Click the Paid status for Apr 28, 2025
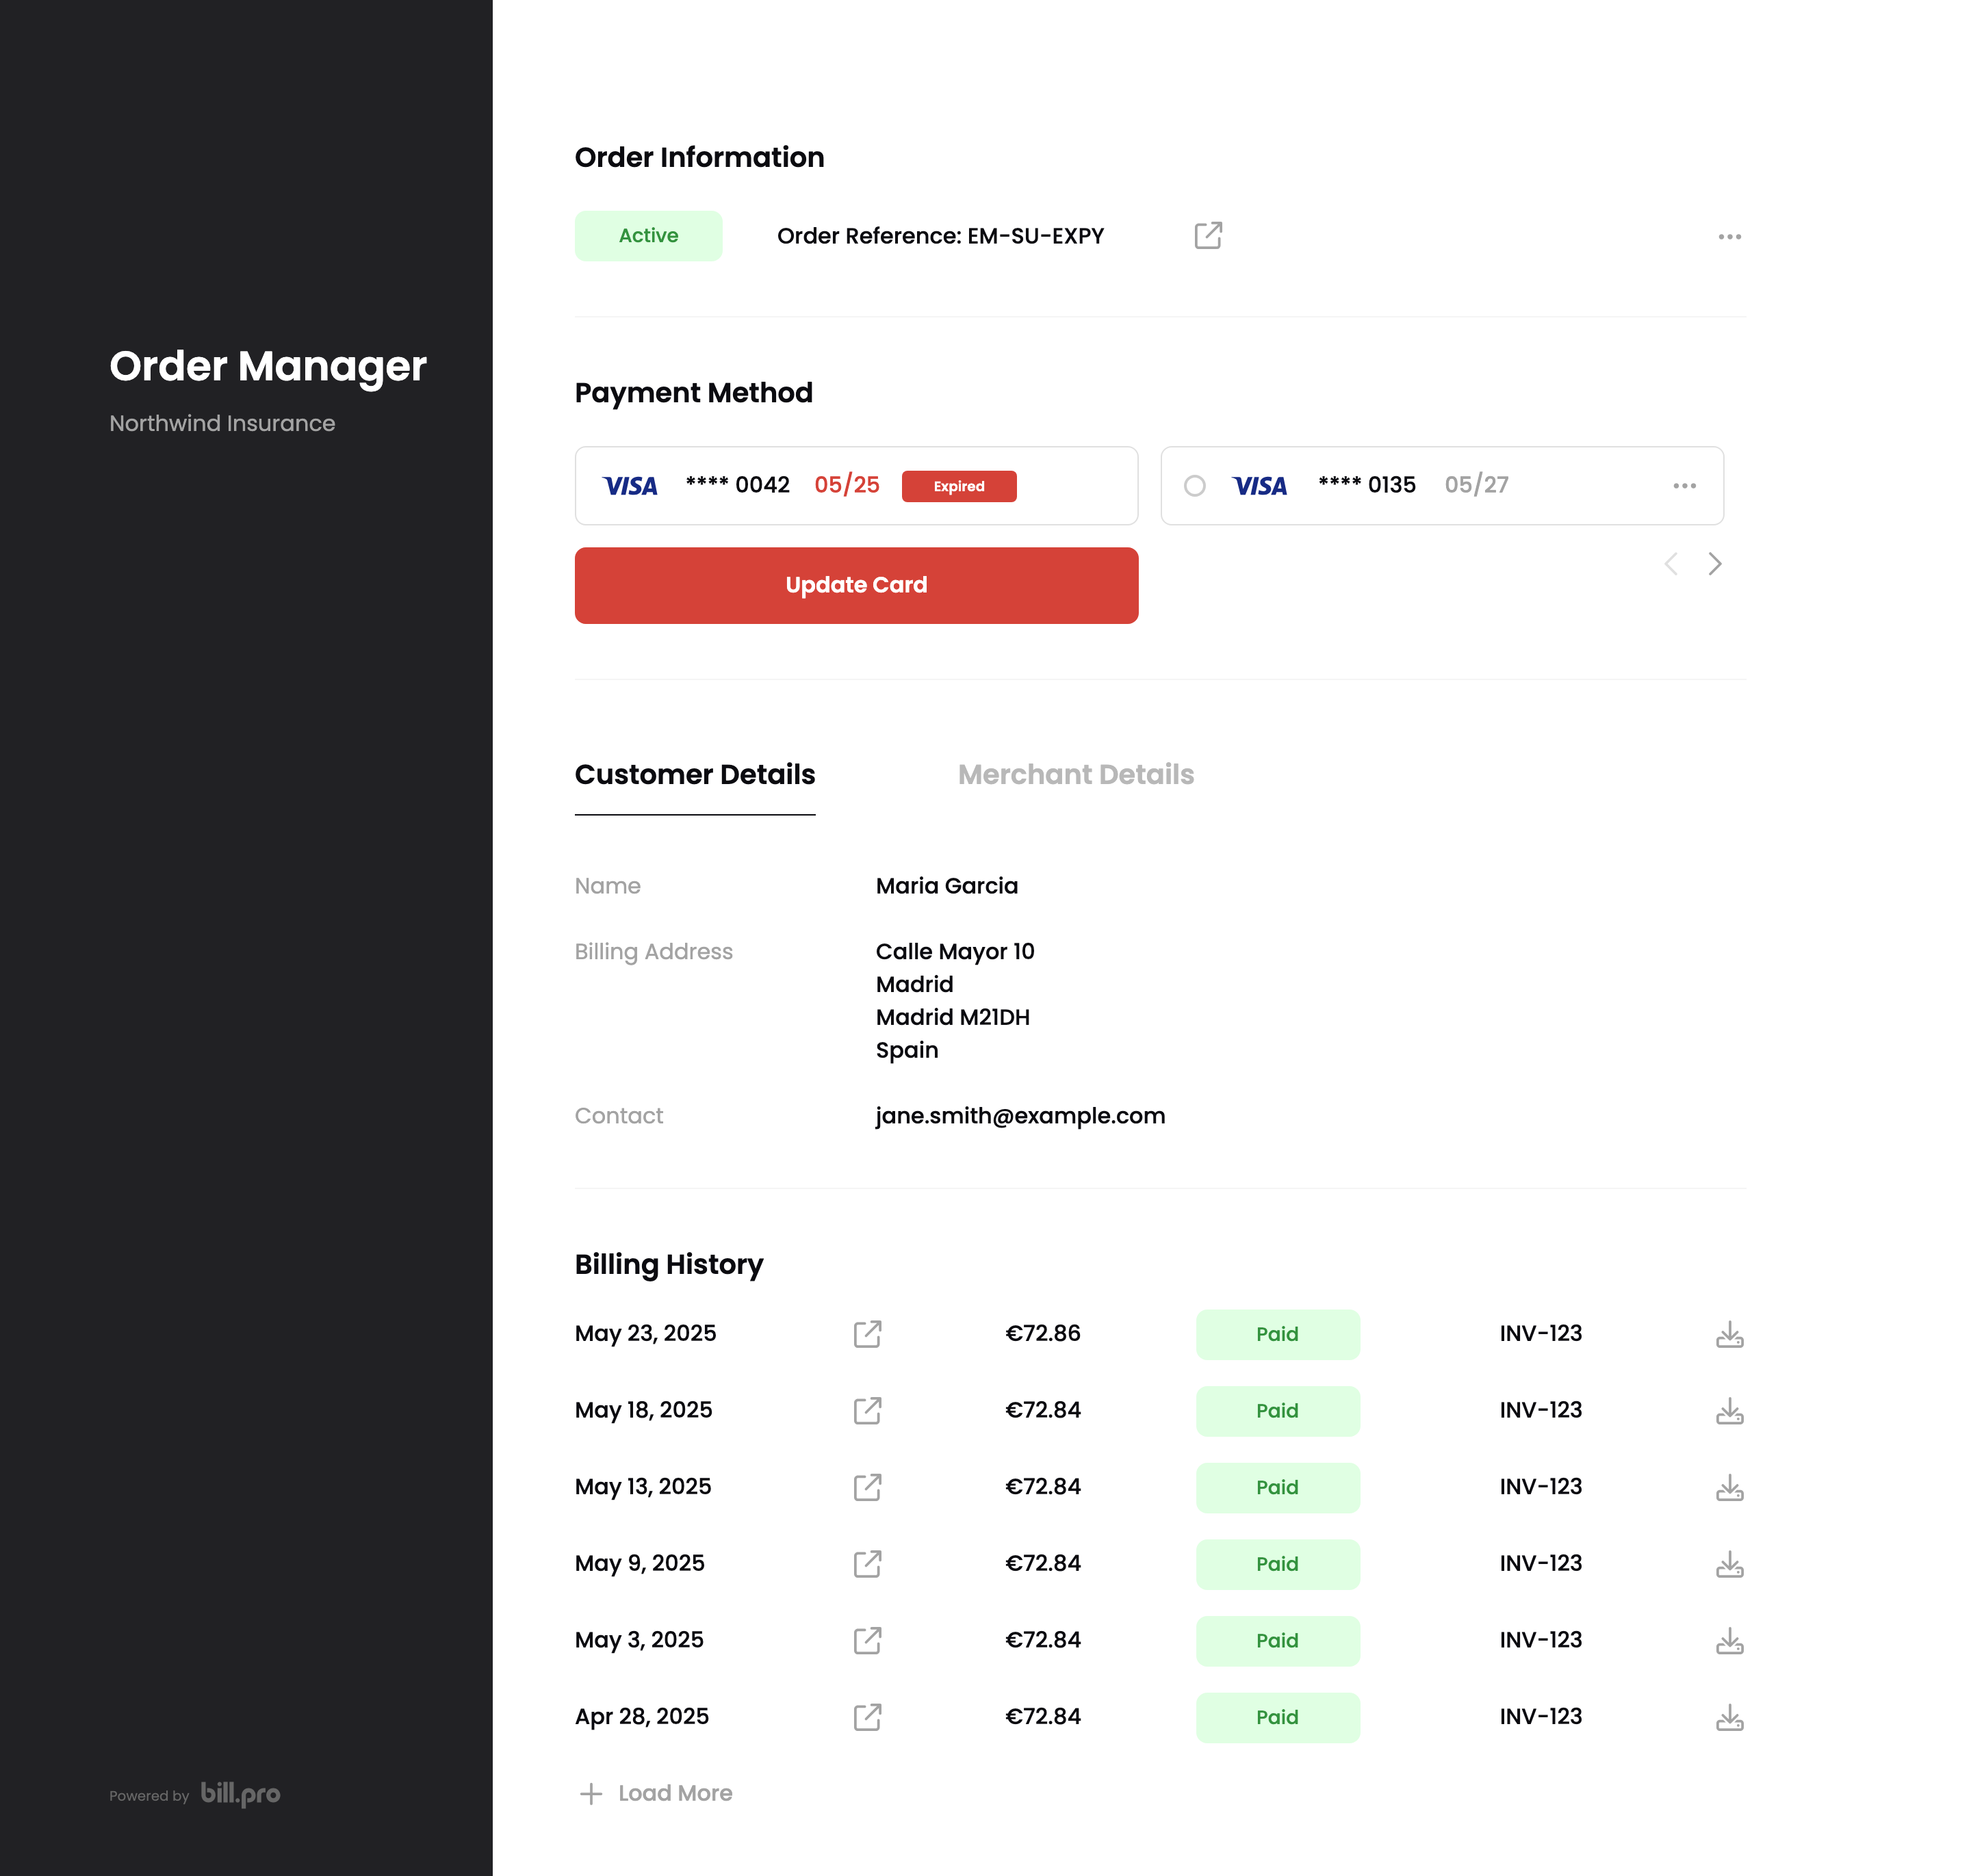Image resolution: width=1971 pixels, height=1876 pixels. pos(1276,1717)
